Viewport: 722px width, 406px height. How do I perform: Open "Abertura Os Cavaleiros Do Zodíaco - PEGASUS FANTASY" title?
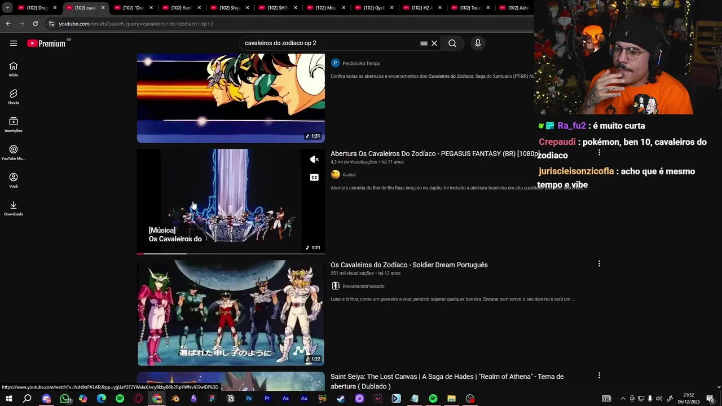[435, 153]
